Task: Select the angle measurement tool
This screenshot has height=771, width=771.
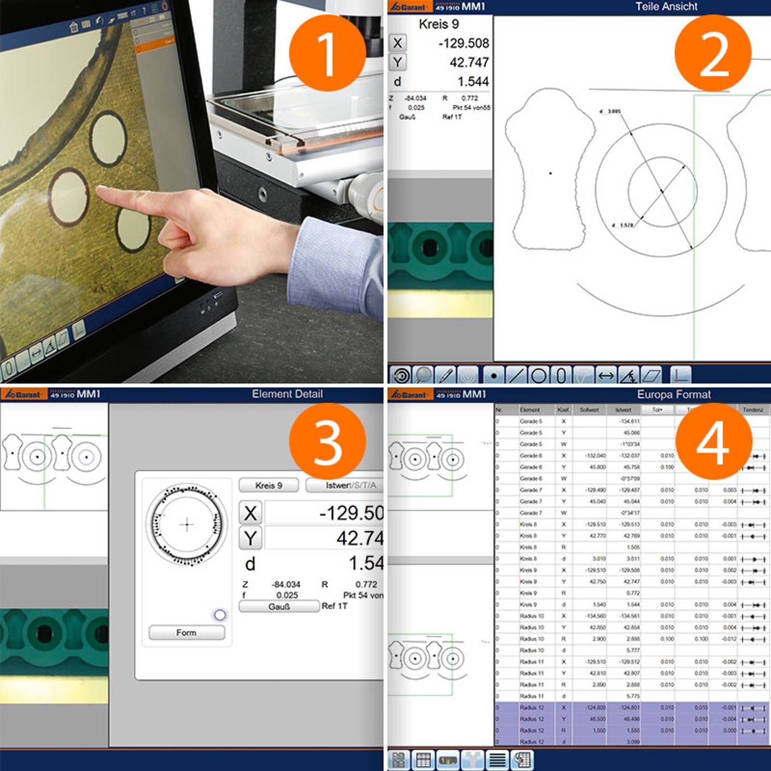Action: [628, 375]
